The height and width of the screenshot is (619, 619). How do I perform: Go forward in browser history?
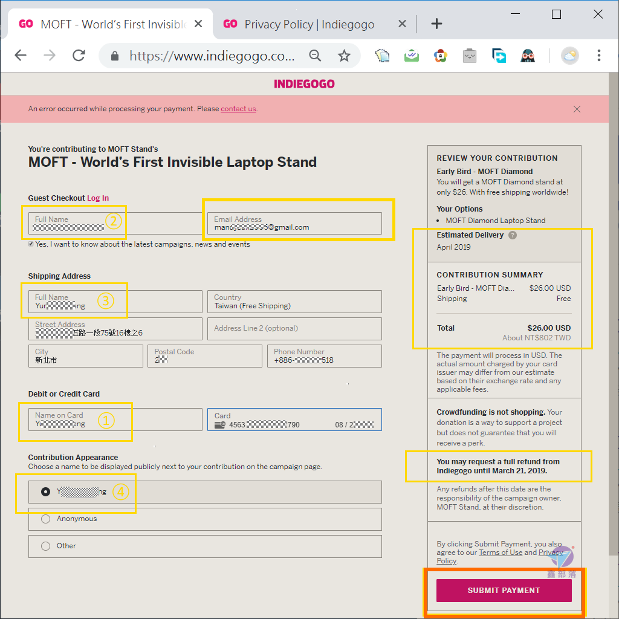click(50, 56)
